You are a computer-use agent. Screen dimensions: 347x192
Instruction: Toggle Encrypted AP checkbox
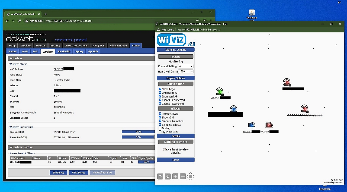[x=160, y=96]
